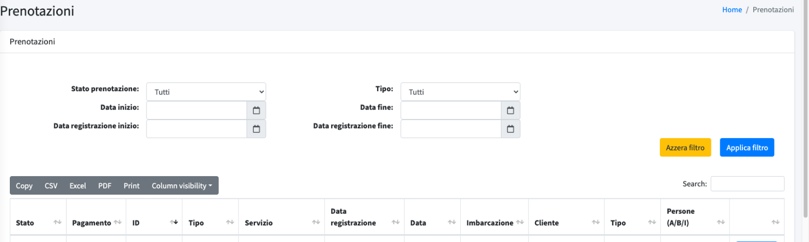Sort by Data column before Imbarcazione
Image resolution: width=809 pixels, height=242 pixels.
tap(451, 222)
